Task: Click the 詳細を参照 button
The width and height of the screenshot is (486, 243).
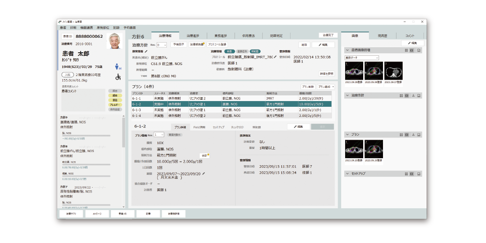Action: click(x=326, y=74)
